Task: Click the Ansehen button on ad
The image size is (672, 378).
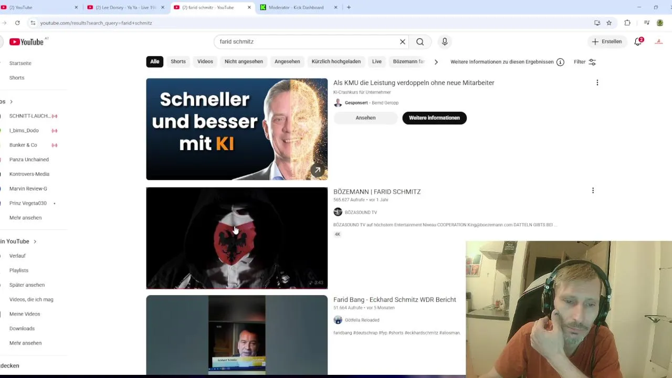Action: coord(365,118)
